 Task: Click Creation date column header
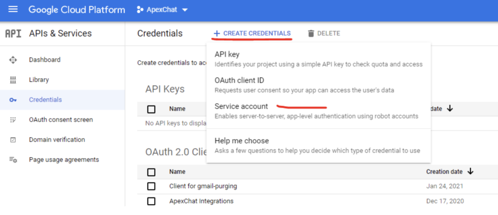click(445, 172)
